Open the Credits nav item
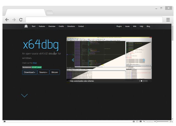Image resolution: width=176 pixels, height=126 pixels. pyautogui.click(x=61, y=26)
